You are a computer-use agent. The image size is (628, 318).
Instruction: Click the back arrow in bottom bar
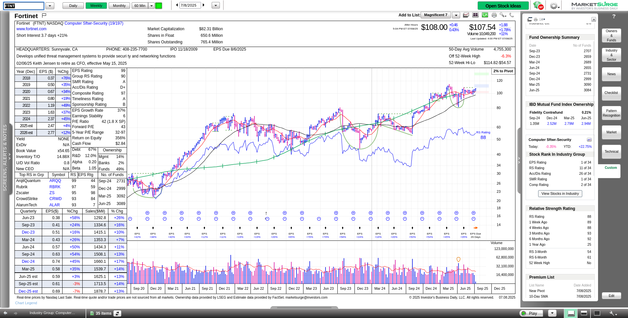point(5,313)
